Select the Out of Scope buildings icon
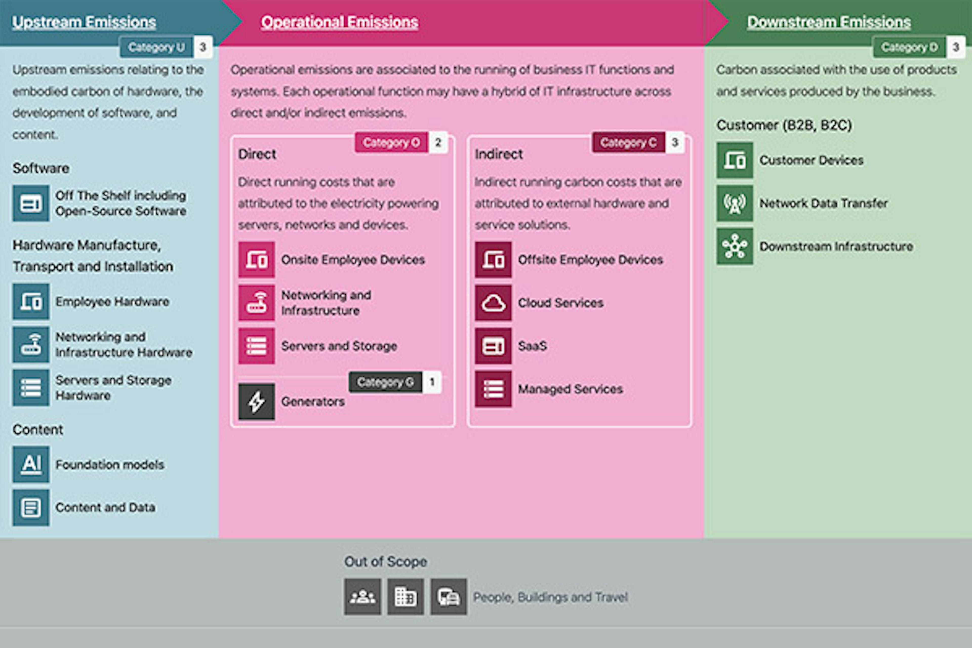The height and width of the screenshot is (648, 972). coord(406,597)
